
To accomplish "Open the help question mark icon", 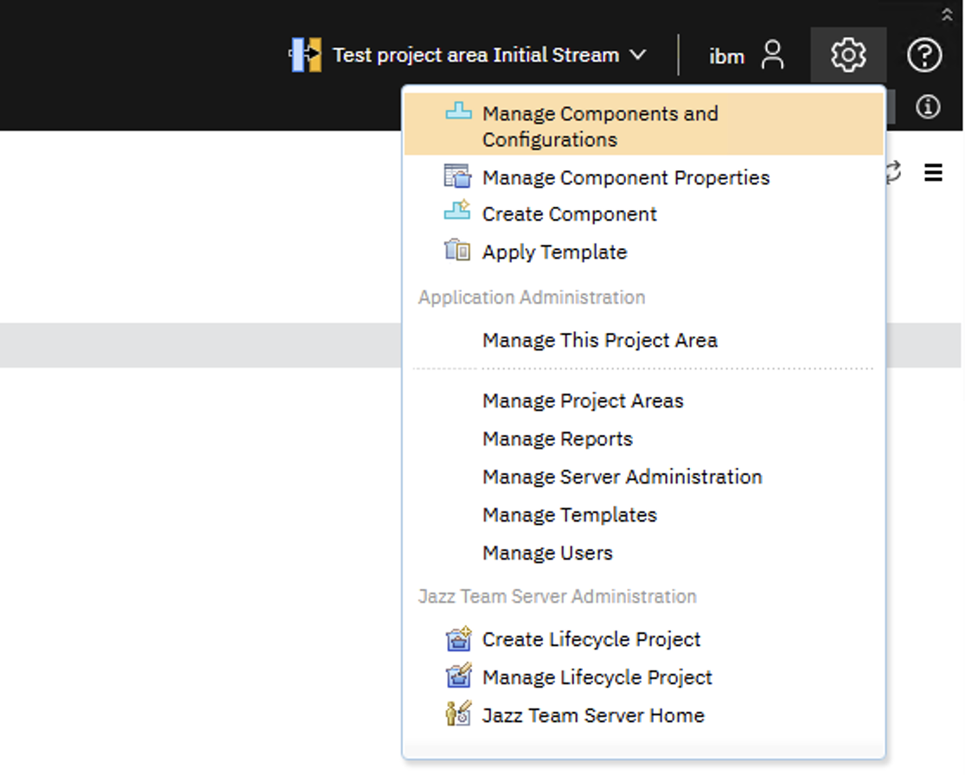I will pos(923,55).
